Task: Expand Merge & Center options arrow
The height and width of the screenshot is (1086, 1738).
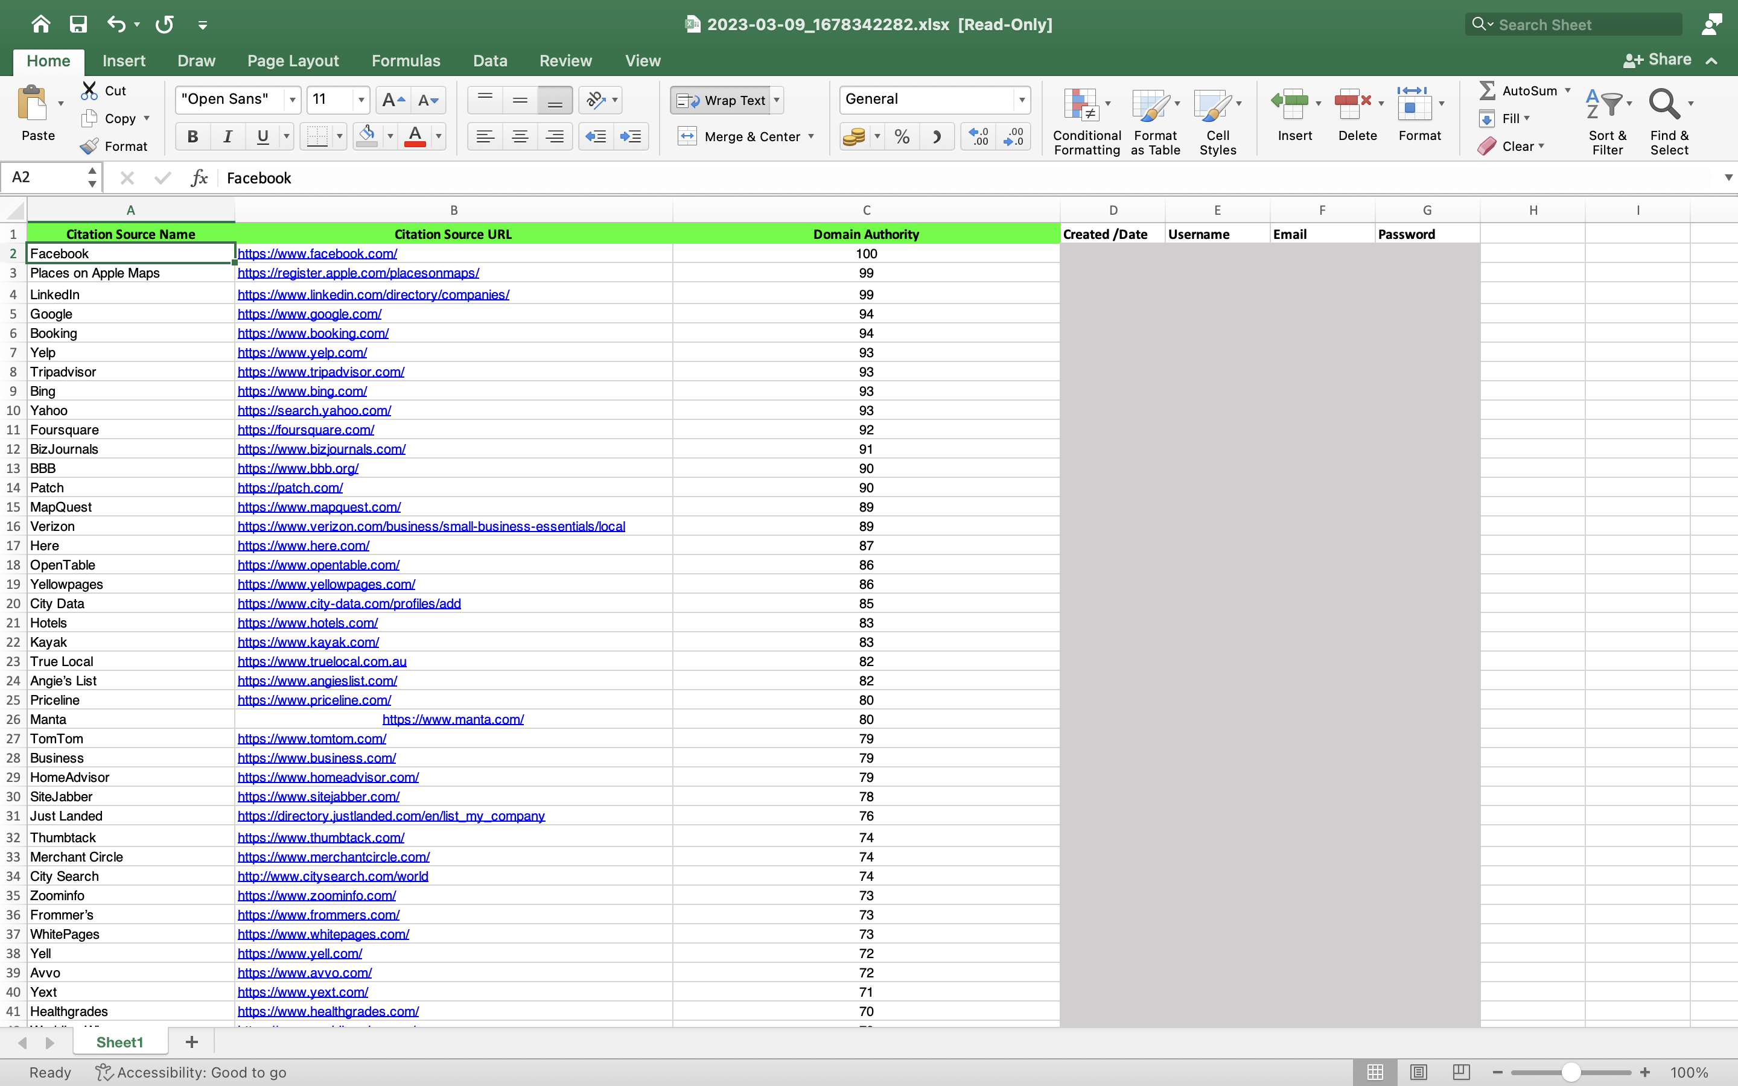Action: point(811,136)
